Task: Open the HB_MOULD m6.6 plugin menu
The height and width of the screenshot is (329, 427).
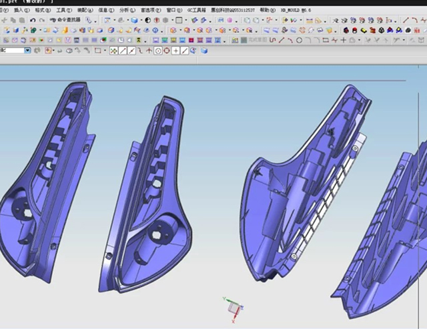Action: pos(296,11)
